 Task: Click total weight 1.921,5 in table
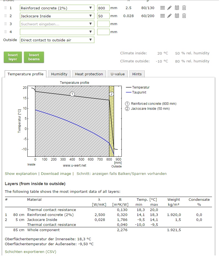(174, 230)
